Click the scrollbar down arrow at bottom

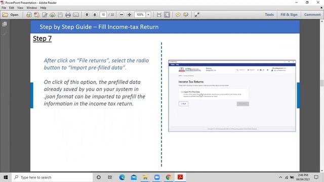[322, 170]
